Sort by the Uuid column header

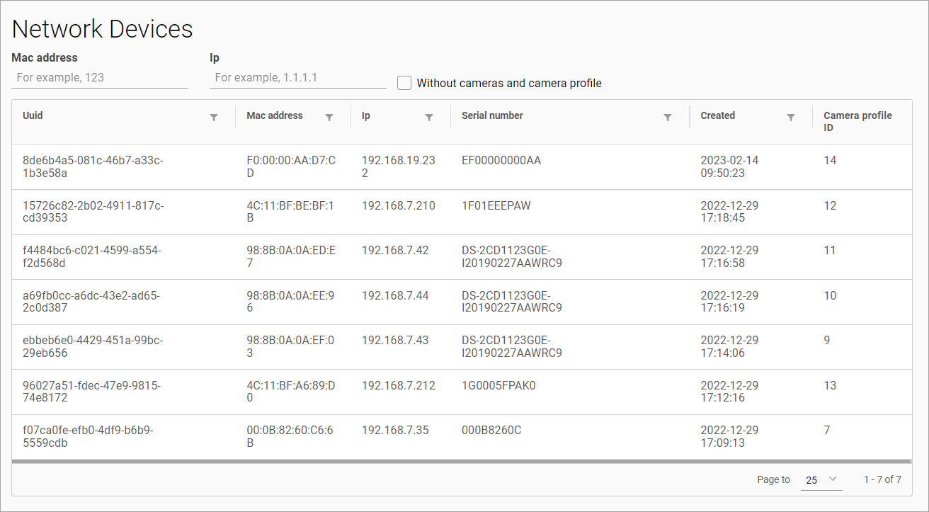[33, 115]
